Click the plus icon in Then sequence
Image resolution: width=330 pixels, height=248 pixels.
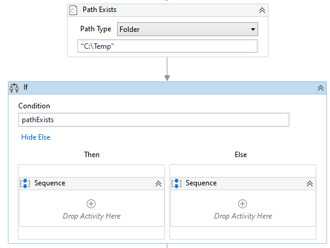point(91,203)
